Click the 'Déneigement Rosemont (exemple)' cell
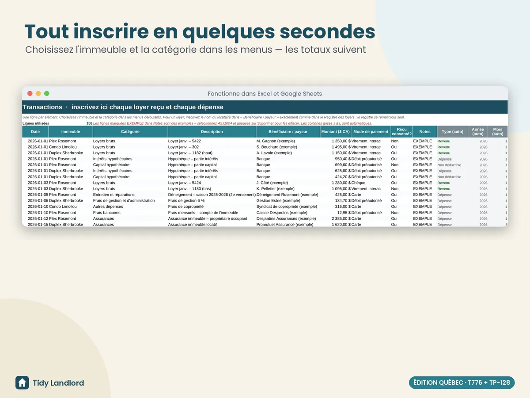 click(x=288, y=195)
